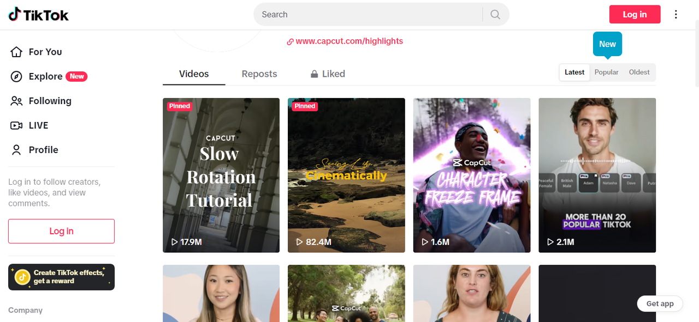The image size is (699, 322).
Task: Open the Explore page label
Action: [x=45, y=76]
